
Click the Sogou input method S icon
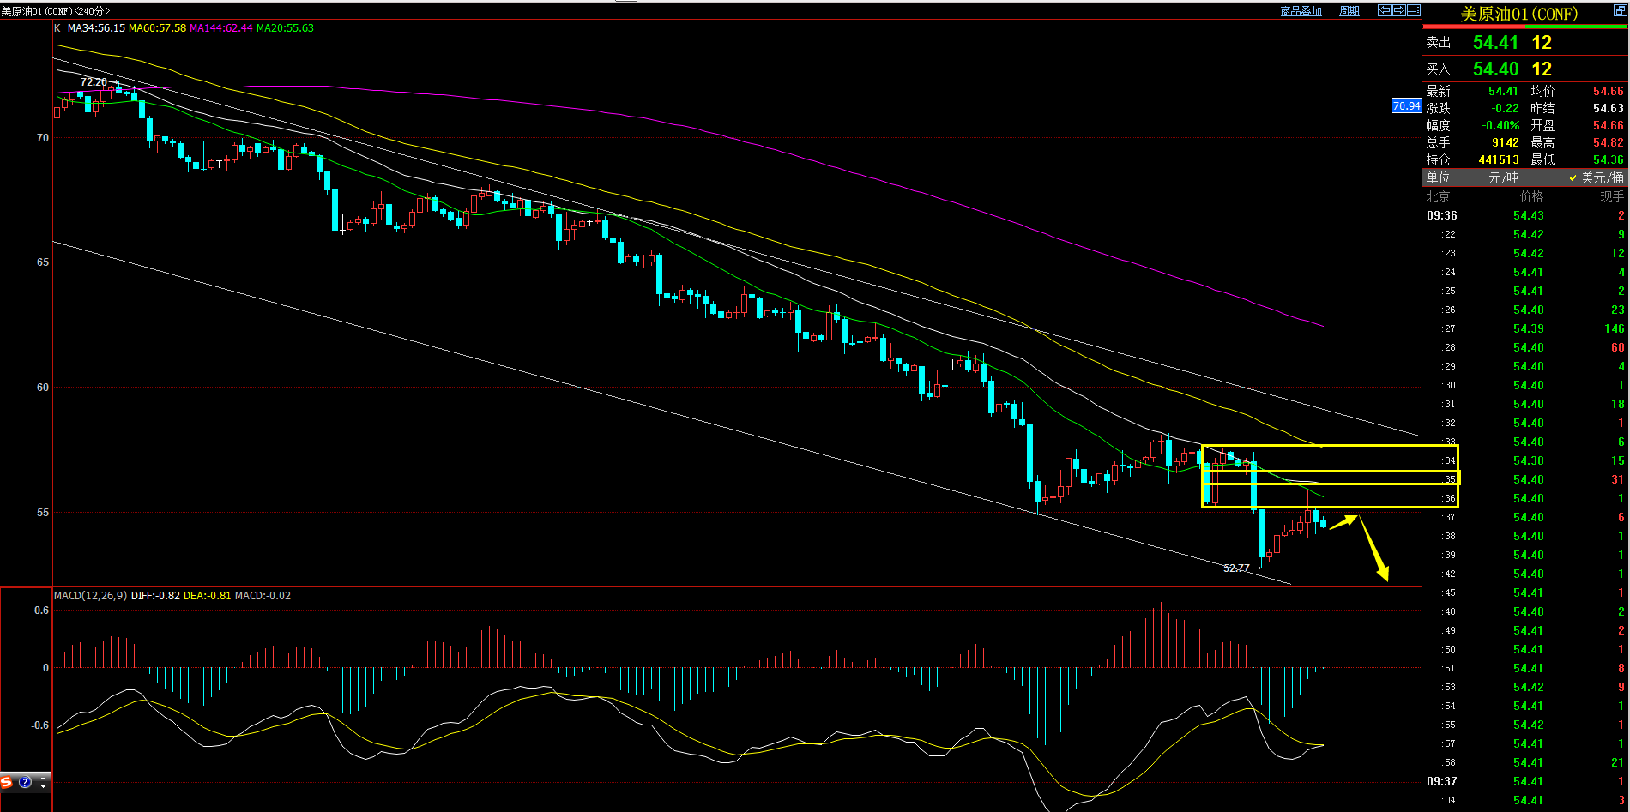pyautogui.click(x=7, y=782)
